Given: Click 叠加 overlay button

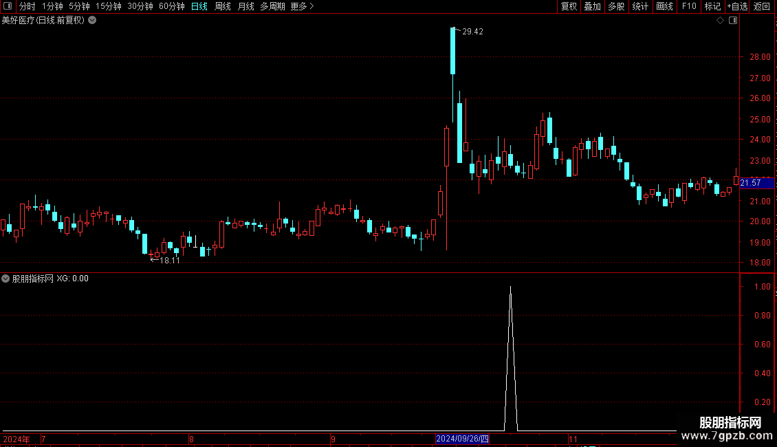Looking at the screenshot, I should point(592,6).
